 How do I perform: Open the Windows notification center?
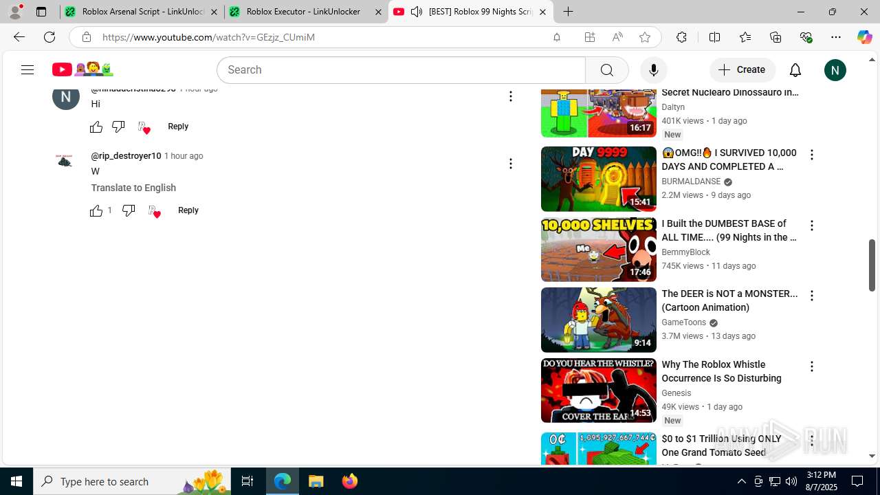click(x=857, y=481)
